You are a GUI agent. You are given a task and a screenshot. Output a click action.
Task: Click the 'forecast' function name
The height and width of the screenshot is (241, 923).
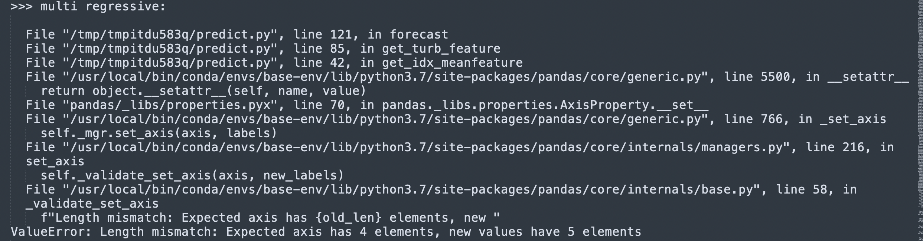point(419,34)
